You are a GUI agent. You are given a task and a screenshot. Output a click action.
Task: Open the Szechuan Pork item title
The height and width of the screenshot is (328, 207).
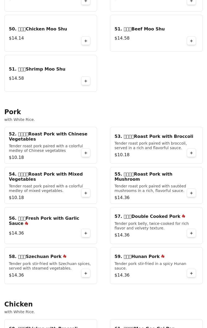[x=35, y=257]
